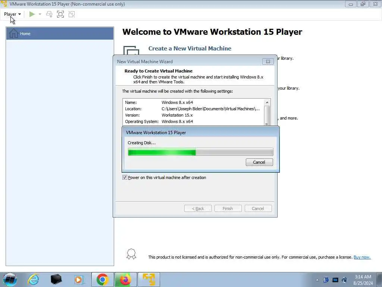Click wizard Cancel button at bottom
The height and width of the screenshot is (287, 382).
[258, 209]
